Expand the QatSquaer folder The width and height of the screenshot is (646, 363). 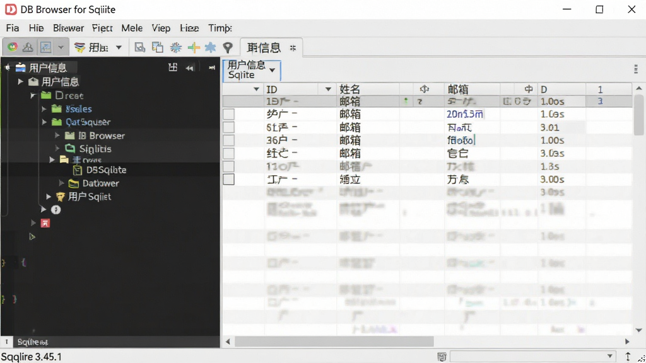tap(44, 122)
